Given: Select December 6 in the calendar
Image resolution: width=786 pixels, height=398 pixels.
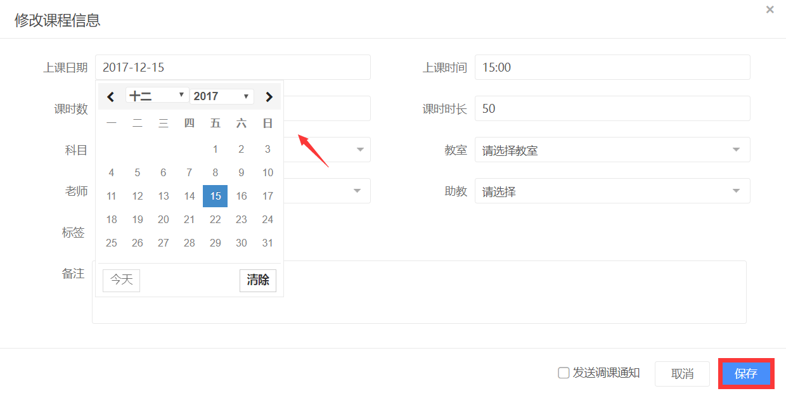Looking at the screenshot, I should coord(164,173).
